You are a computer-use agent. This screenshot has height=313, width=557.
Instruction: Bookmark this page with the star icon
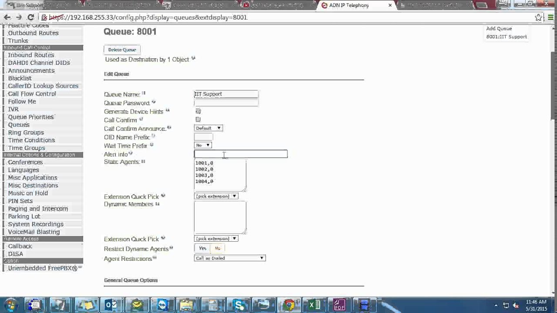[x=539, y=17]
